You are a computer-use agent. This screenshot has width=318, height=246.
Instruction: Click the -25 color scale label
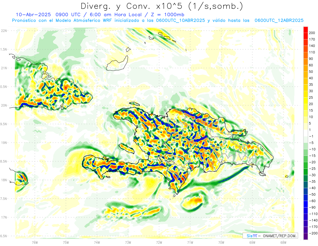(x=312, y=169)
